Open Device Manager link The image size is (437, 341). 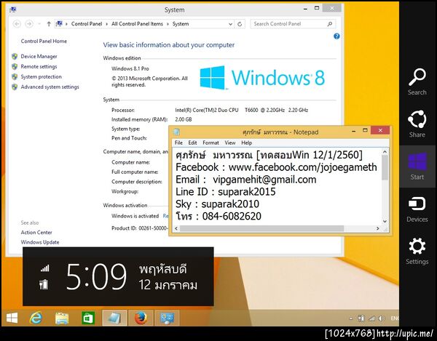pyautogui.click(x=39, y=57)
